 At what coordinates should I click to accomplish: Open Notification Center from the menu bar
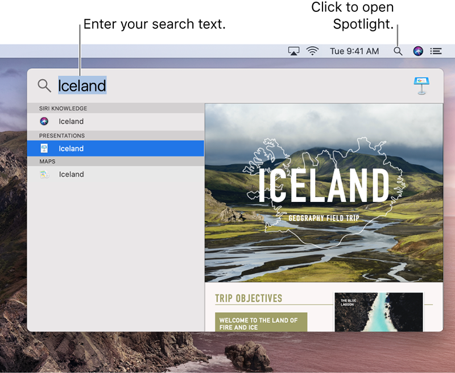[436, 51]
